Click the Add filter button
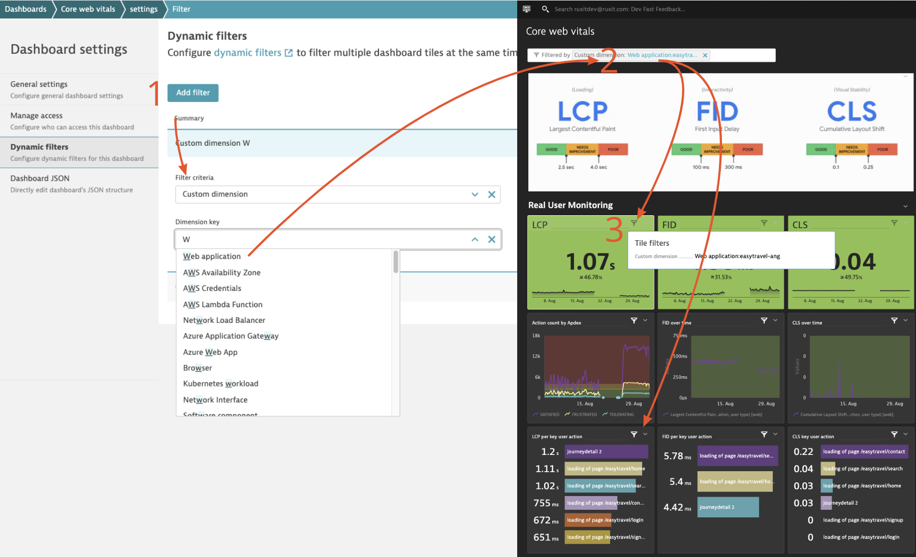 (193, 93)
